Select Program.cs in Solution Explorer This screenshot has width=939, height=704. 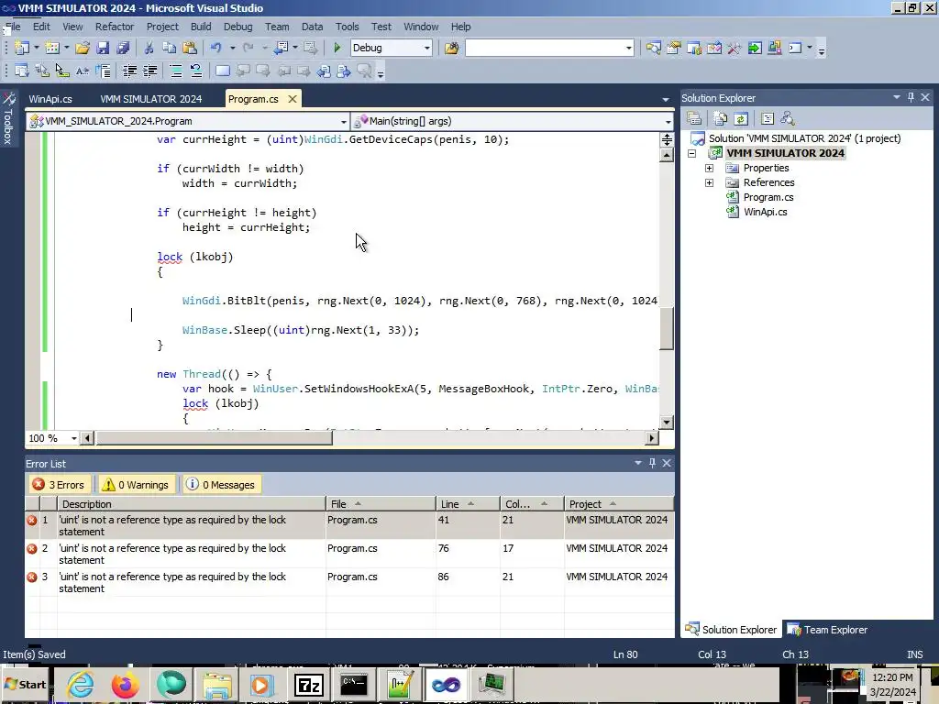click(768, 197)
